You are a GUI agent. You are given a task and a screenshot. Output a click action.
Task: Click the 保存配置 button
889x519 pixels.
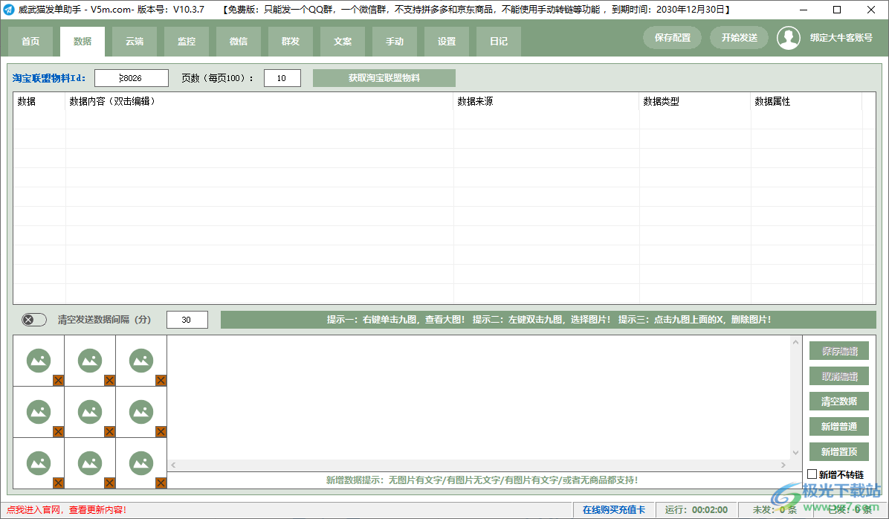[x=673, y=38]
